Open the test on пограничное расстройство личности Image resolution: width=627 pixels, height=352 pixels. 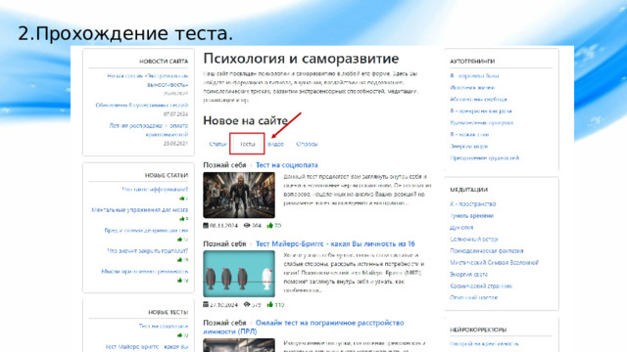point(304,327)
